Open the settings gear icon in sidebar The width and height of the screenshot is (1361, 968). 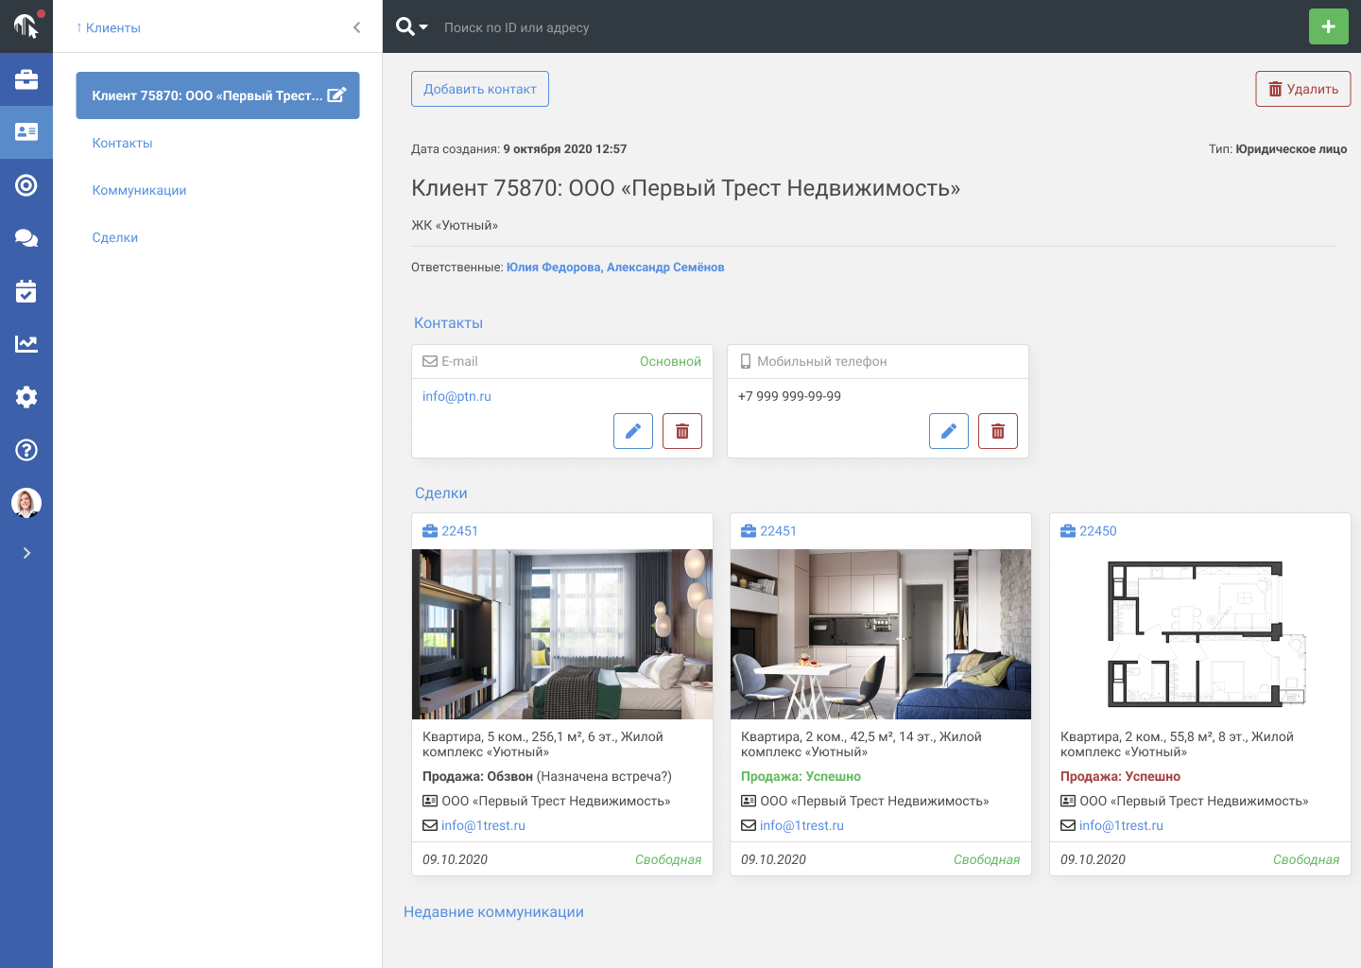26,397
